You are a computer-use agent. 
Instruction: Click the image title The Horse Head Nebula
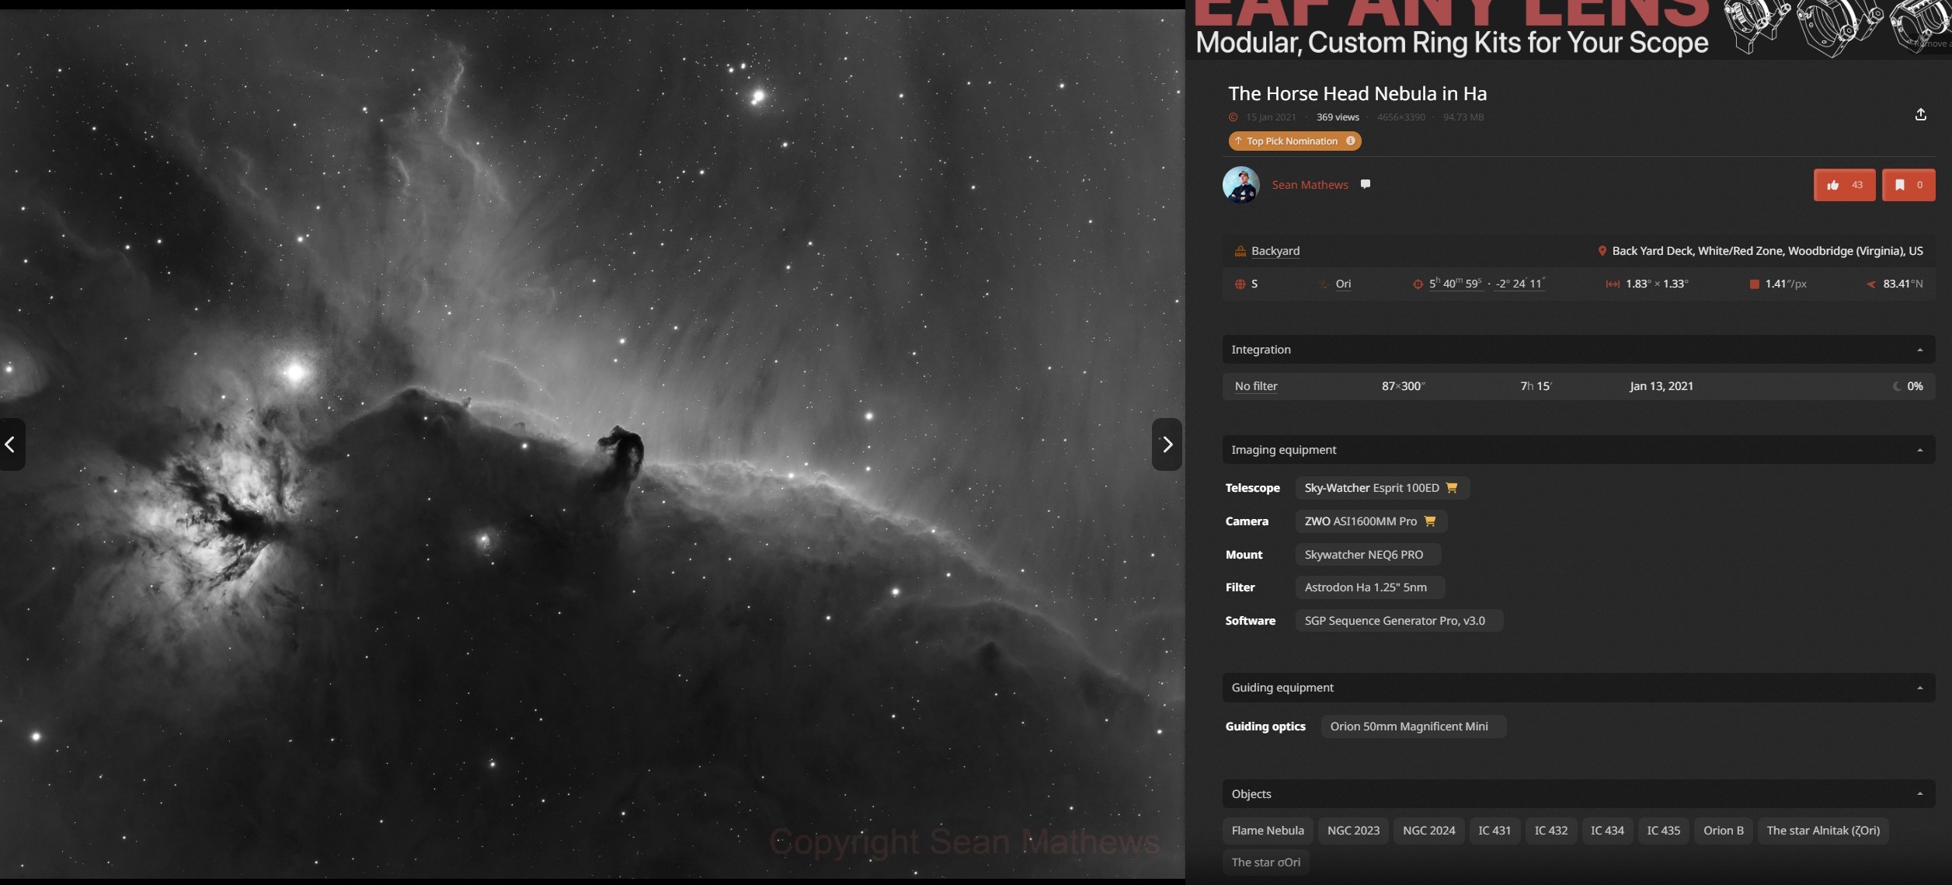pyautogui.click(x=1357, y=94)
